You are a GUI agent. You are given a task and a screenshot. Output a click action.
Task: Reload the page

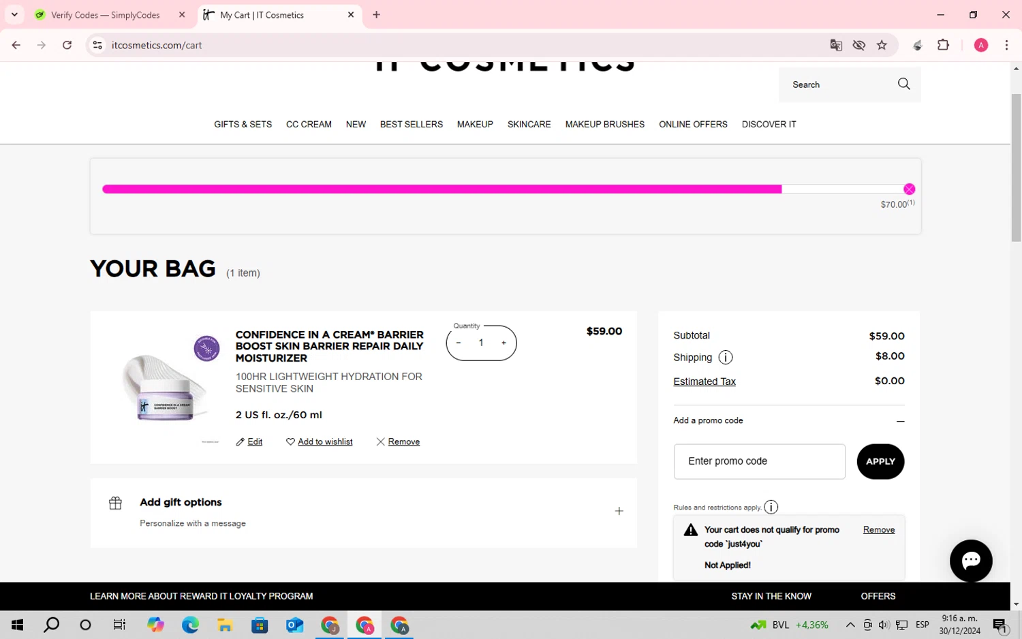pyautogui.click(x=67, y=45)
